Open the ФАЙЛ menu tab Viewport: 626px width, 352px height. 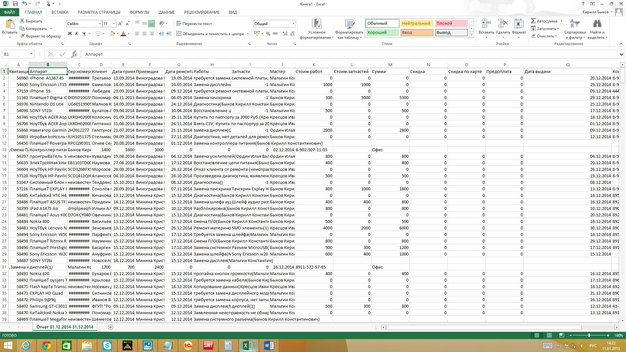click(x=9, y=12)
